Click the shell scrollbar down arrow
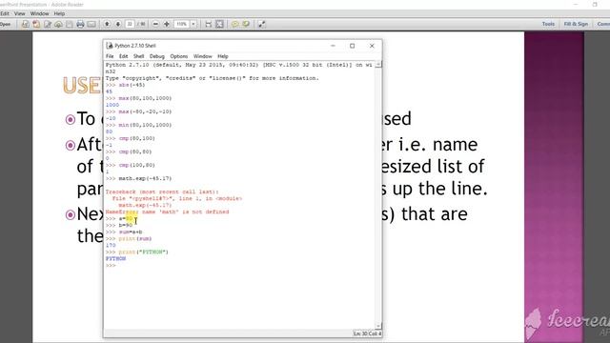Image resolution: width=610 pixels, height=343 pixels. pyautogui.click(x=378, y=326)
